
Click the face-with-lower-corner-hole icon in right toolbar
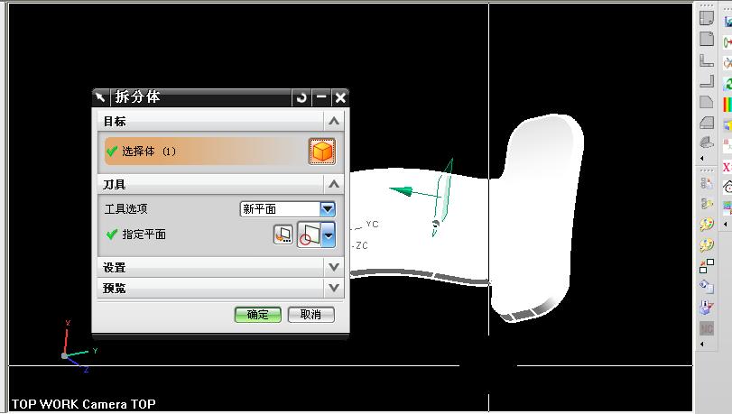(707, 18)
